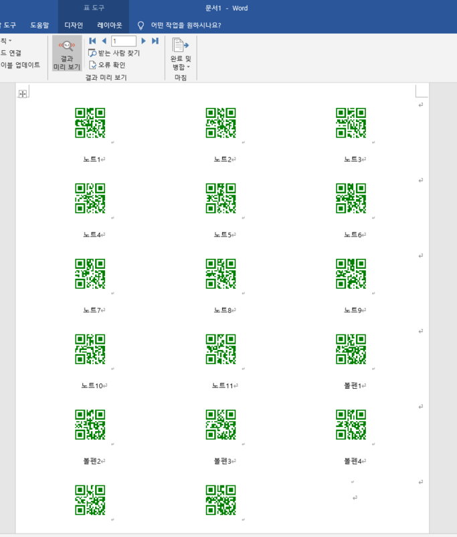This screenshot has width=457, height=537.
Task: Click the record number input field
Action: click(x=124, y=41)
